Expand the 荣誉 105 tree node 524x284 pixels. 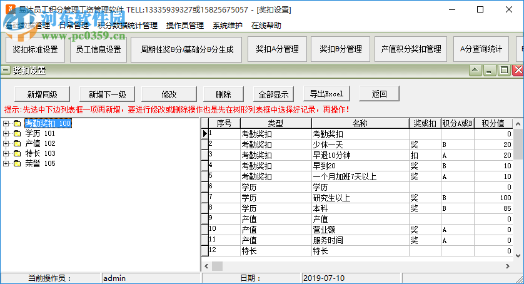[6, 163]
